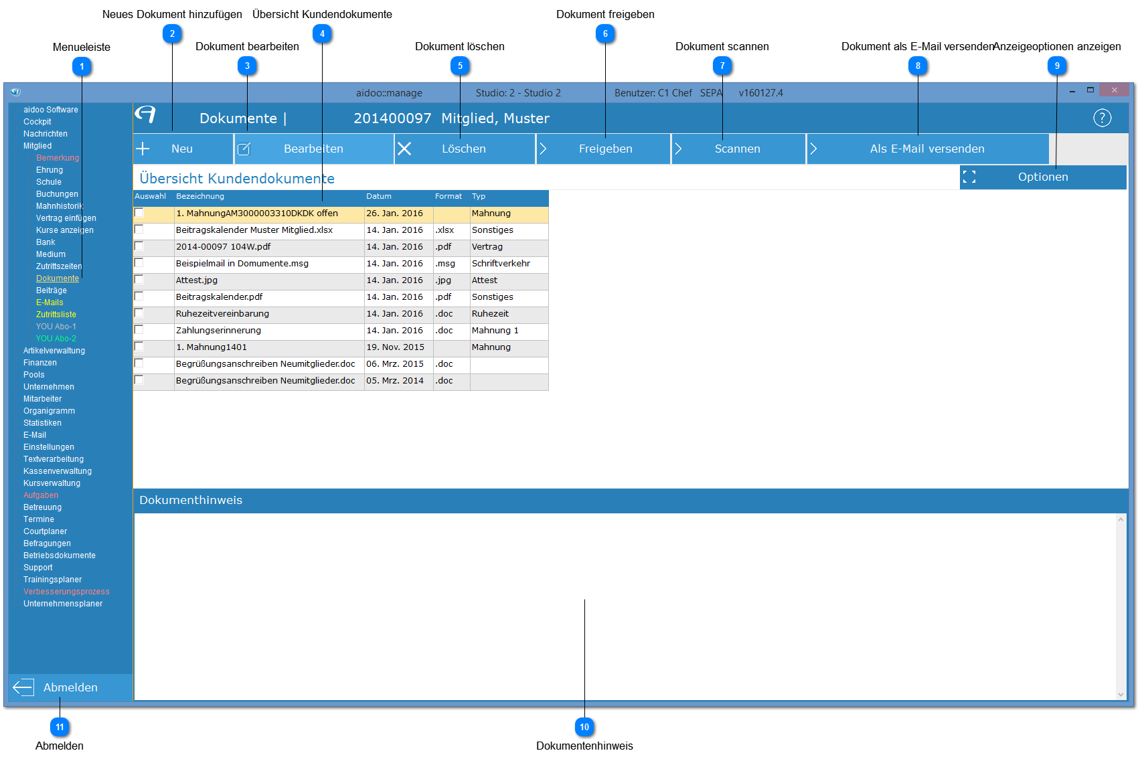Click Als E-Mail versenden label

(x=927, y=149)
